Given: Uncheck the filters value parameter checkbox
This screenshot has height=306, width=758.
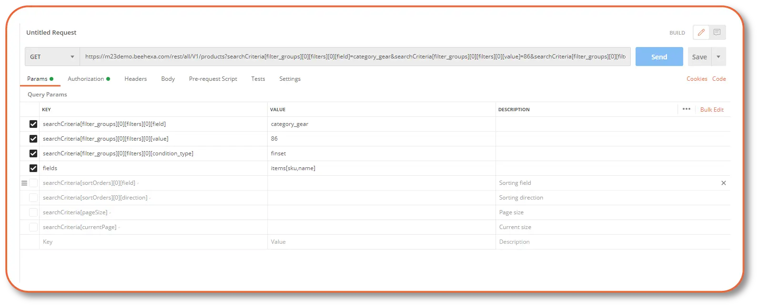Looking at the screenshot, I should (x=33, y=139).
